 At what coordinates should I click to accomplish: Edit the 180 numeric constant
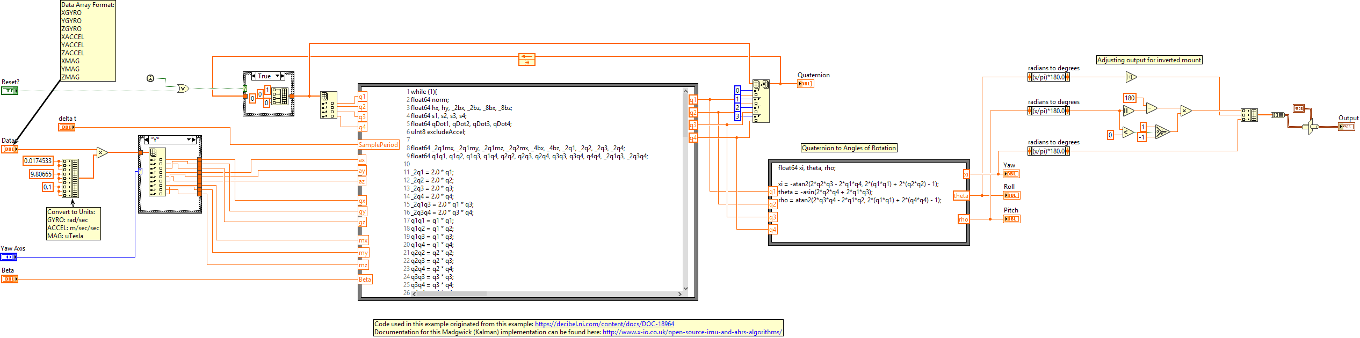pyautogui.click(x=1130, y=98)
